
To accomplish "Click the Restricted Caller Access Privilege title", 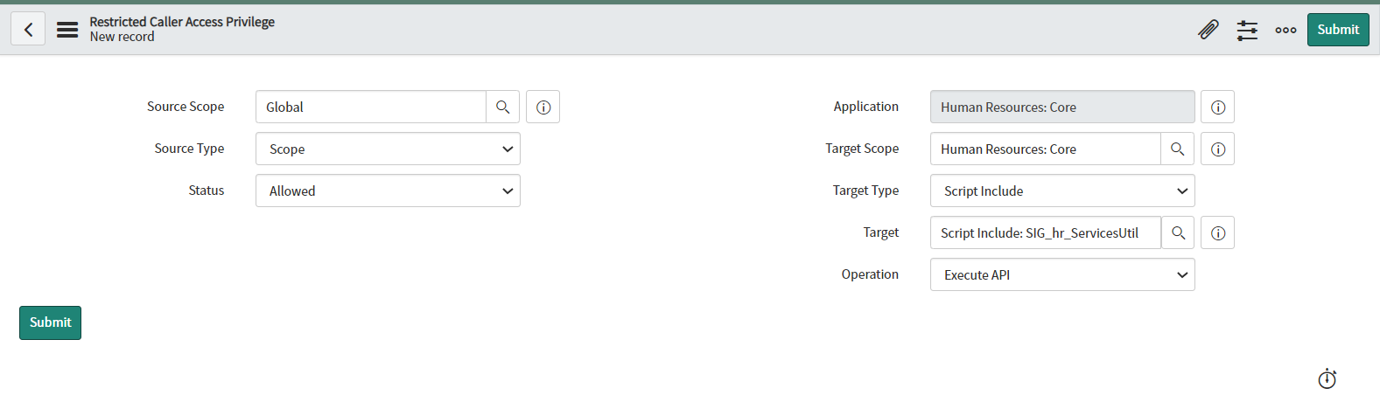I will (x=182, y=22).
